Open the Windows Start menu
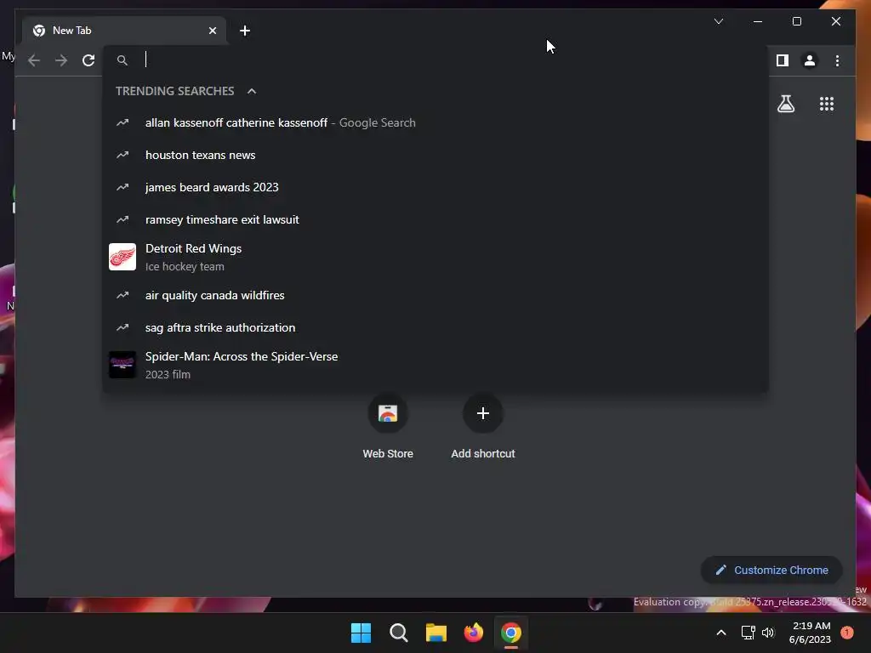This screenshot has width=871, height=653. tap(361, 633)
